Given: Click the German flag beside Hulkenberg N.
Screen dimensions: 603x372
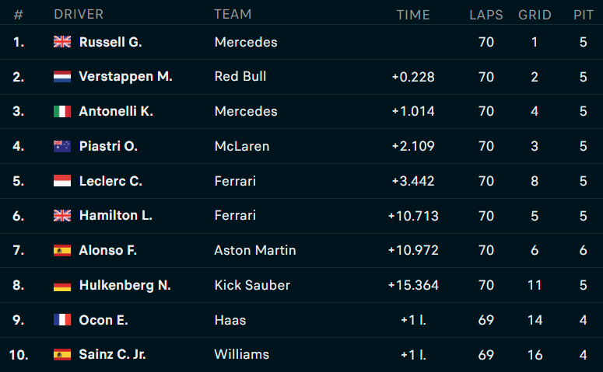Looking at the screenshot, I should [62, 285].
